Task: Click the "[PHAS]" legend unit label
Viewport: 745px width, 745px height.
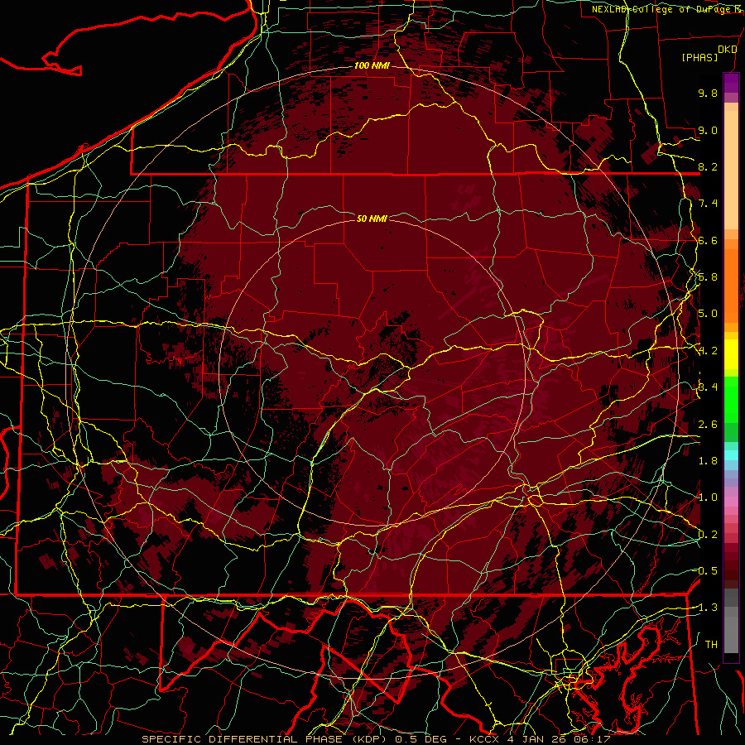Action: [699, 58]
